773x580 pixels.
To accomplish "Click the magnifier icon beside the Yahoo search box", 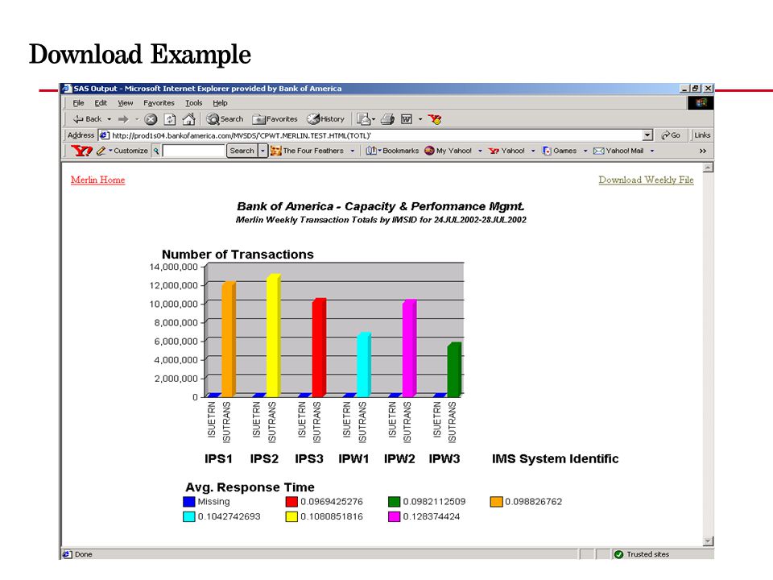I will (x=156, y=151).
